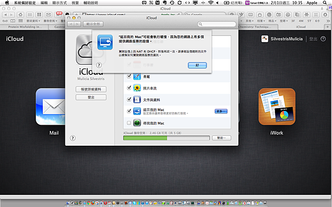This screenshot has height=207, width=332.
Task: Click the asterisk extension icon in Safari toolbar
Action: point(307,14)
